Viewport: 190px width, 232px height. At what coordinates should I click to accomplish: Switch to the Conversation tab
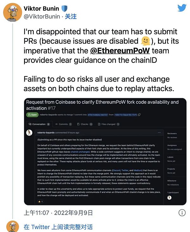pyautogui.click(x=39, y=124)
